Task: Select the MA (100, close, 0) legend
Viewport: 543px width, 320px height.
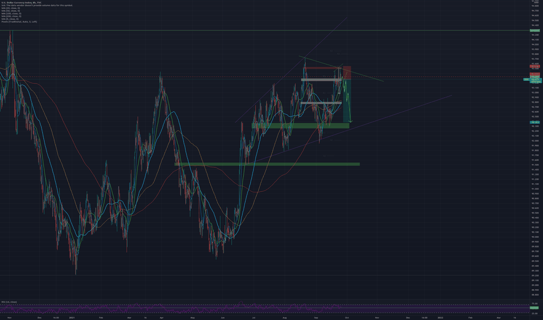Action: (x=12, y=13)
